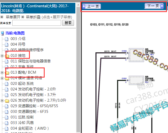168x133 pixels.
Task: Click the 下一页 next page button
Action: 154,6
